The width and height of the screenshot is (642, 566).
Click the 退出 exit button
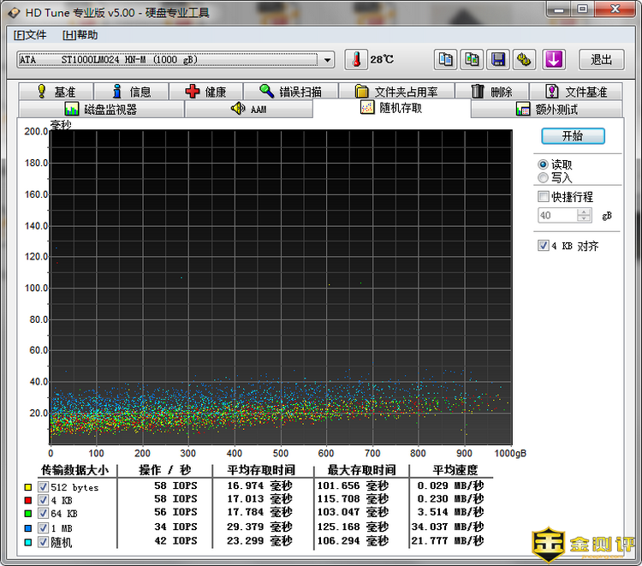pyautogui.click(x=601, y=59)
